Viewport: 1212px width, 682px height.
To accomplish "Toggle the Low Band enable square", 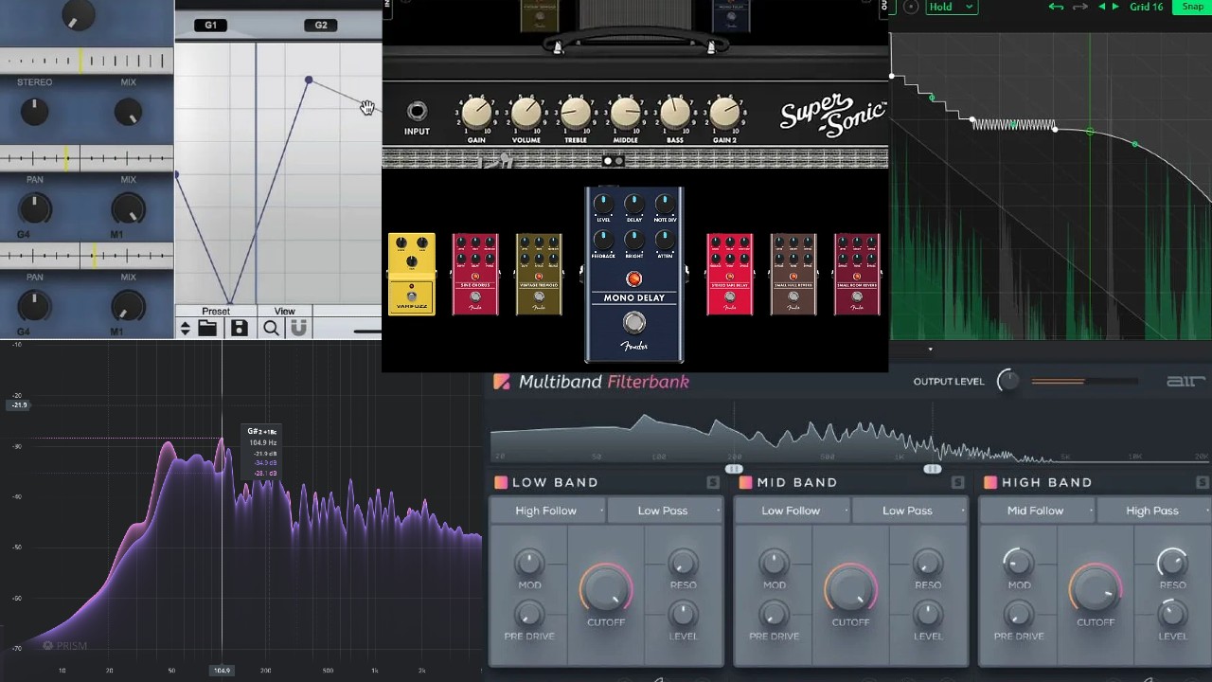I will click(x=501, y=482).
